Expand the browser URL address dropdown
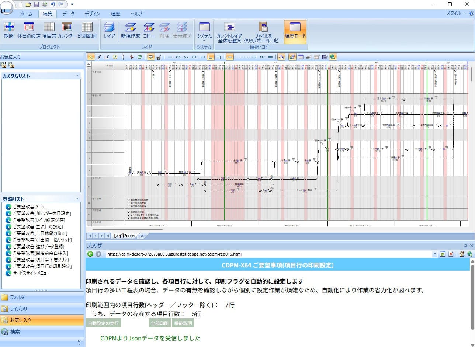This screenshot has height=347, width=475. click(435, 254)
